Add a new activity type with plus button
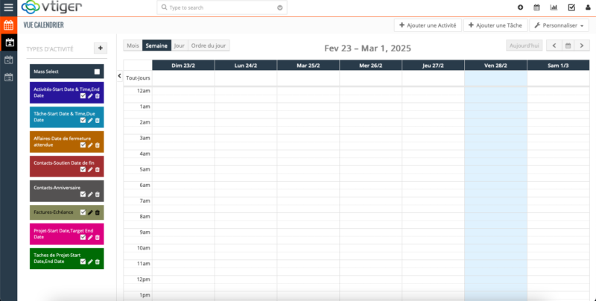Image resolution: width=596 pixels, height=301 pixels. pos(100,48)
